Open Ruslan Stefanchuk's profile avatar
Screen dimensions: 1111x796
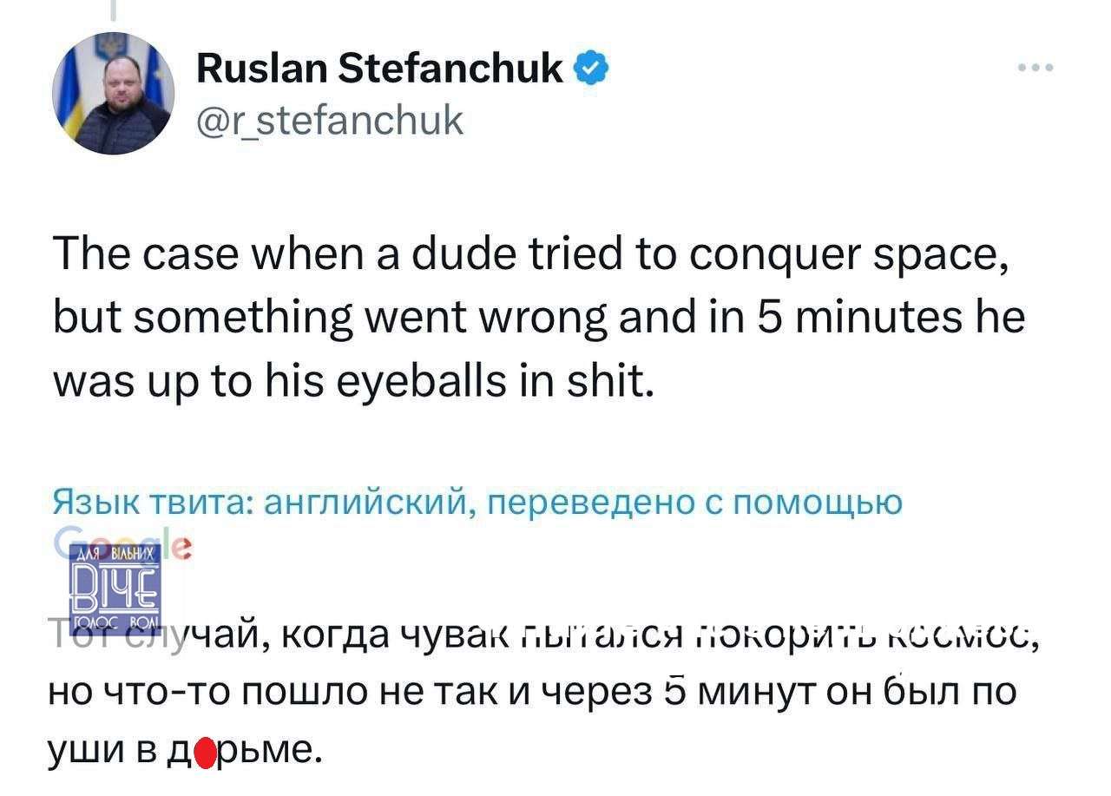(x=113, y=94)
